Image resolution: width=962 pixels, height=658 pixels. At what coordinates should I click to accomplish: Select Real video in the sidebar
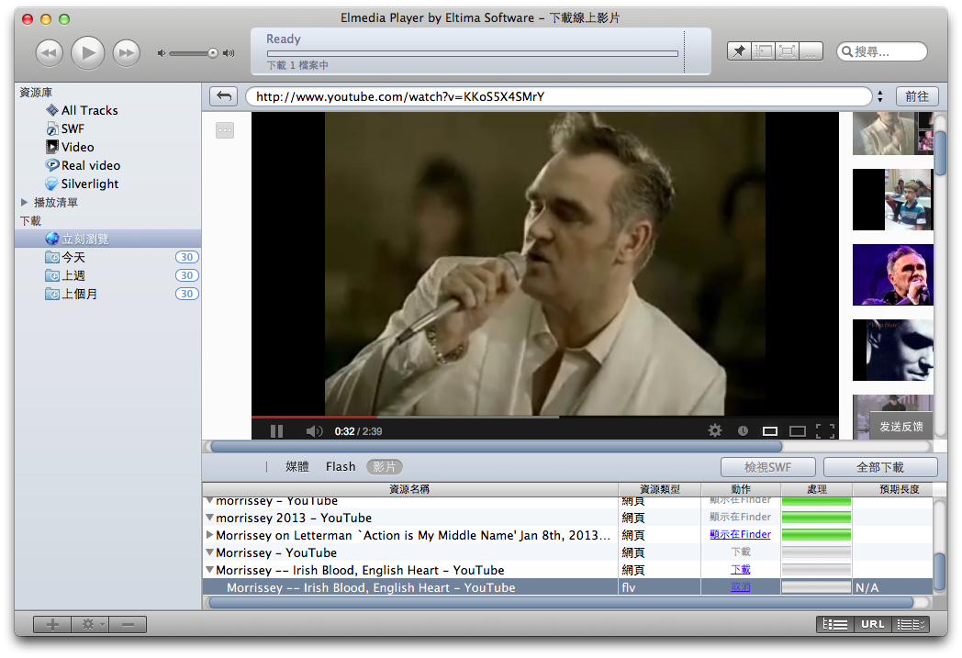(90, 165)
